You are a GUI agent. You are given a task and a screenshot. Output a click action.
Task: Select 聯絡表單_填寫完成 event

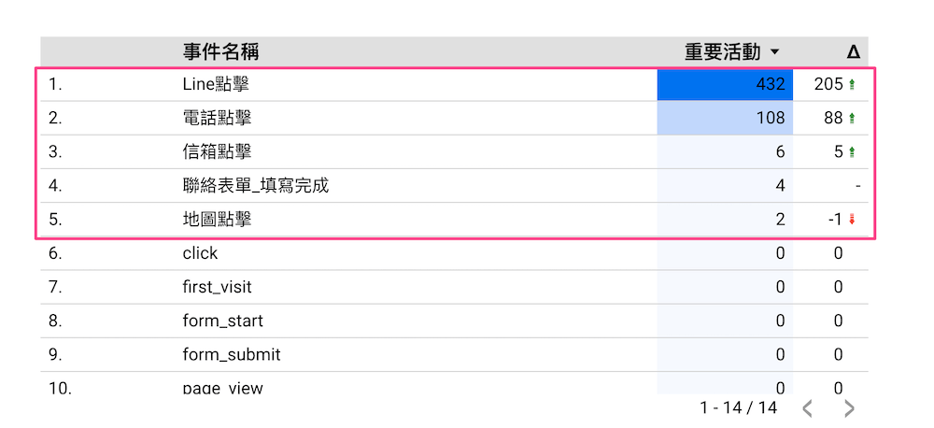point(255,186)
